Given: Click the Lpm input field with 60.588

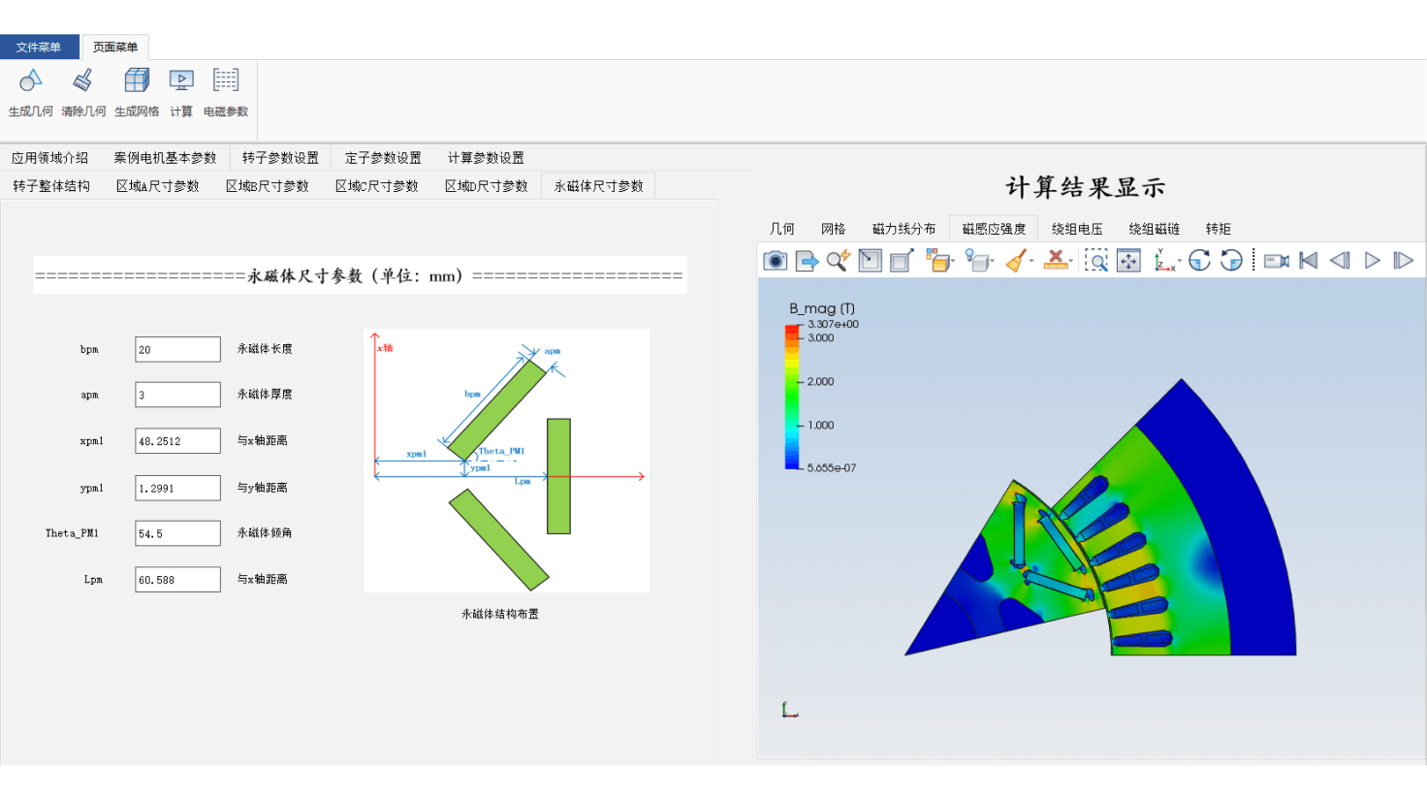Looking at the screenshot, I should point(178,580).
